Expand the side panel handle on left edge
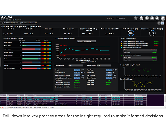 pyautogui.click(x=1, y=62)
